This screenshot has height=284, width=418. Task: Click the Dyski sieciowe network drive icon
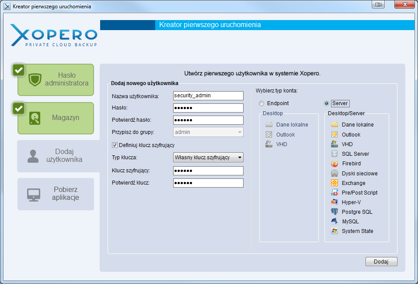point(334,173)
